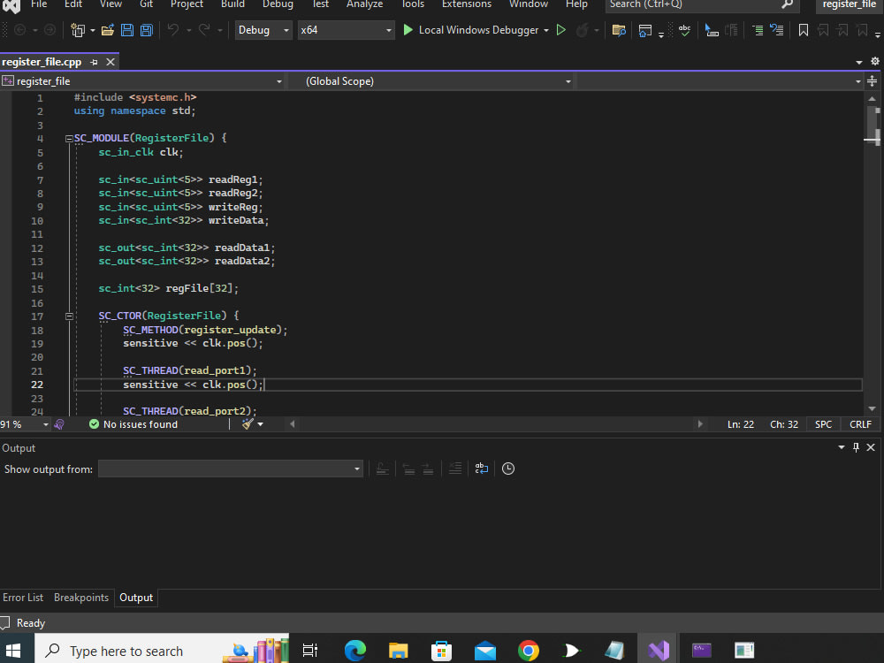This screenshot has width=884, height=663.
Task: Save all open documents
Action: click(146, 29)
